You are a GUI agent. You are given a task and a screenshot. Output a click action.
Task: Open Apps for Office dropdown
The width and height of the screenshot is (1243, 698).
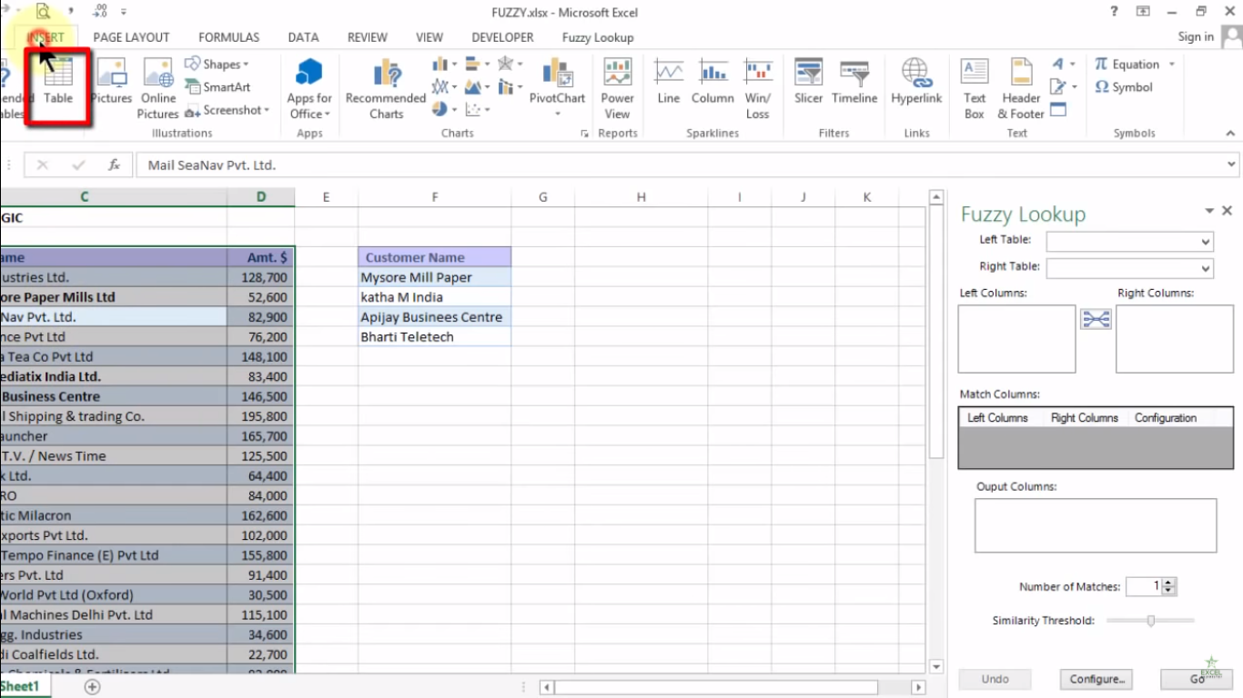(x=309, y=88)
